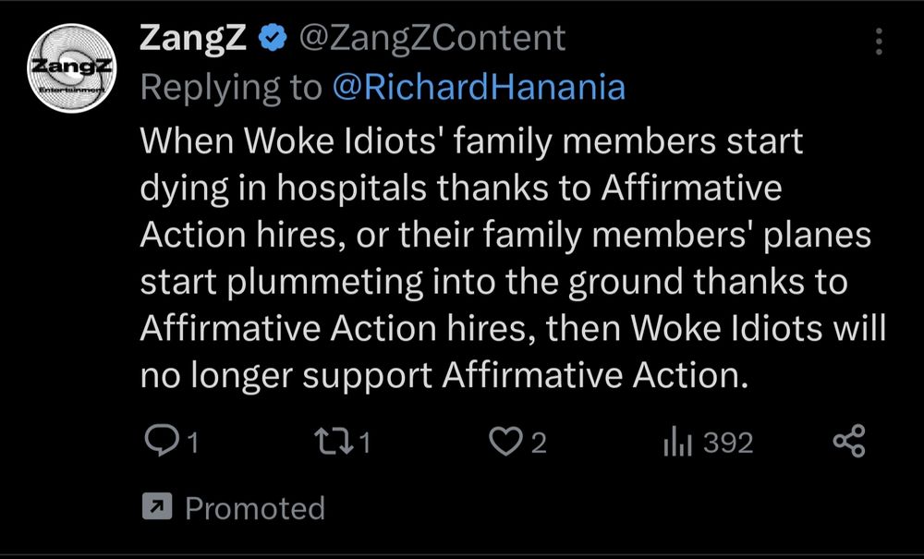The image size is (924, 559).
Task: Click the Promoted arrow icon
Action: (153, 507)
